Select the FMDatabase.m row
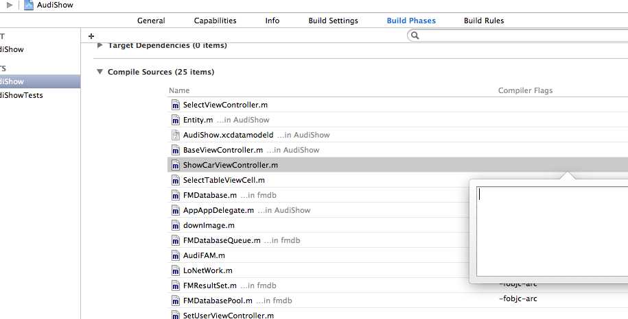 [x=318, y=195]
